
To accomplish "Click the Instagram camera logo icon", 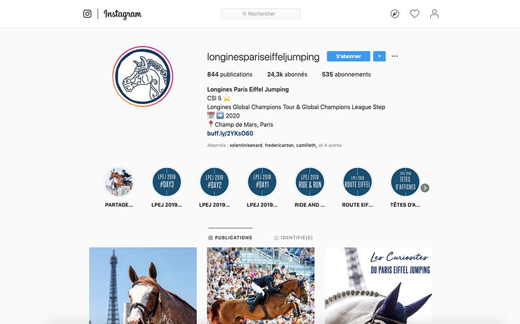I will coord(87,14).
